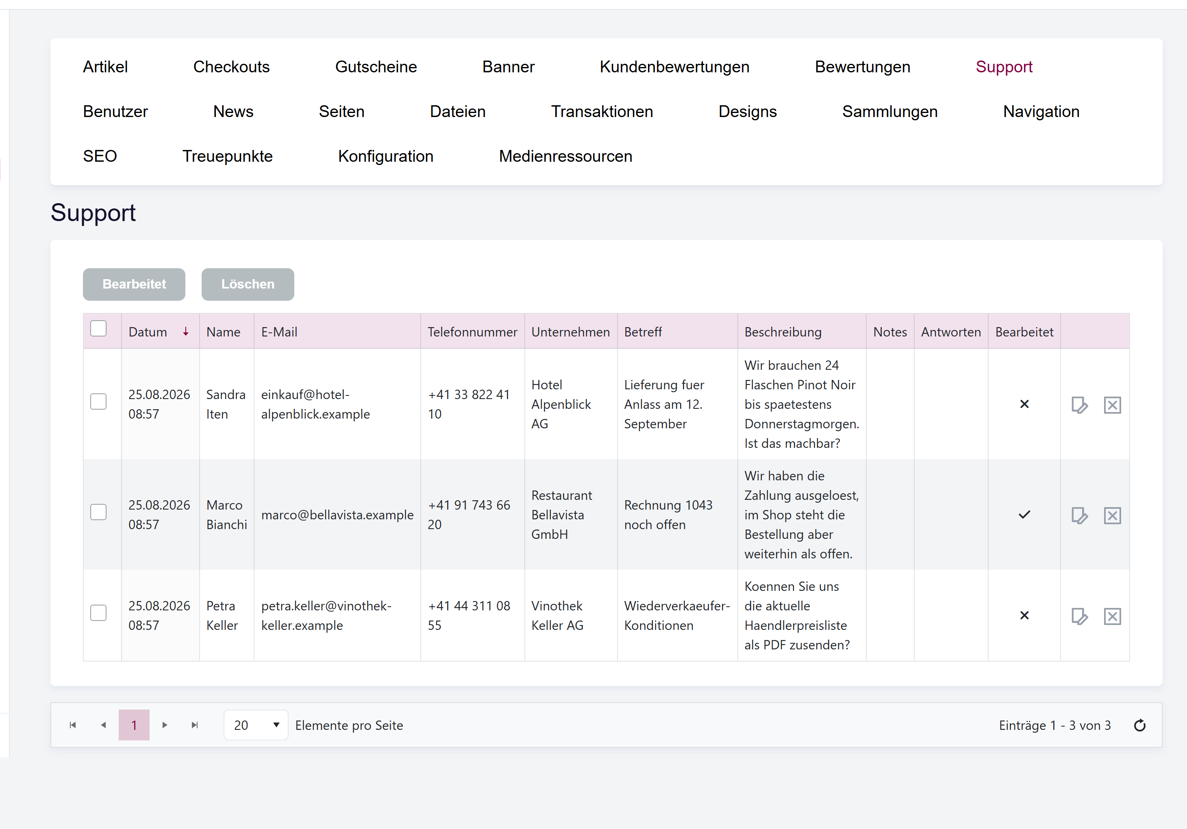
Task: Click the processed checkmark for Marco Bianchi
Action: coord(1024,515)
